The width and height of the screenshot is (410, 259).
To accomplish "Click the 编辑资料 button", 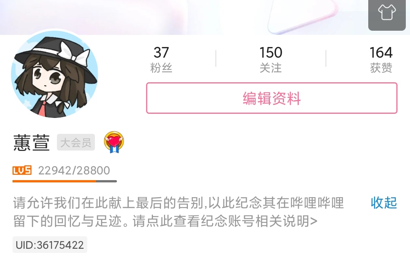I will pyautogui.click(x=272, y=98).
